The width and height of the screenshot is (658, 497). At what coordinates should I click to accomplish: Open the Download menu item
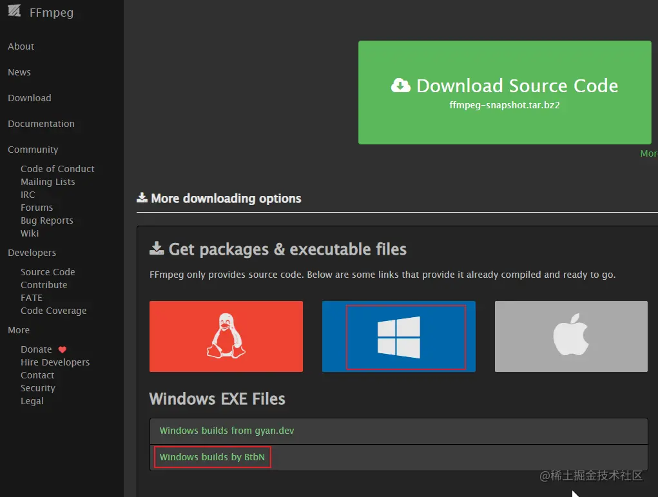pyautogui.click(x=30, y=98)
